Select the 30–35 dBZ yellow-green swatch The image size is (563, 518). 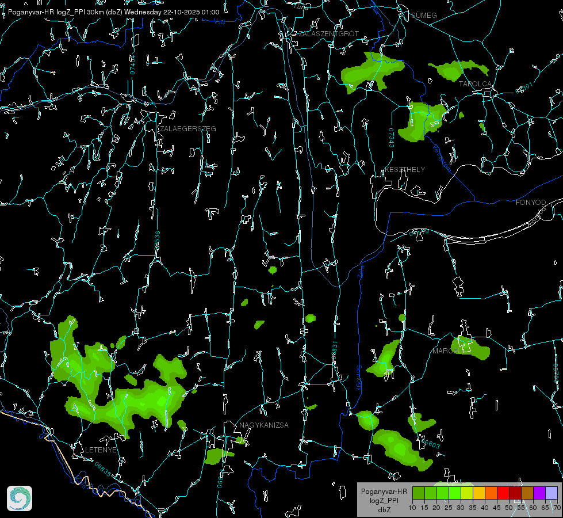[467, 493]
